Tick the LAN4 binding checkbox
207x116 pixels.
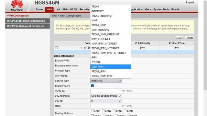tap(125, 111)
